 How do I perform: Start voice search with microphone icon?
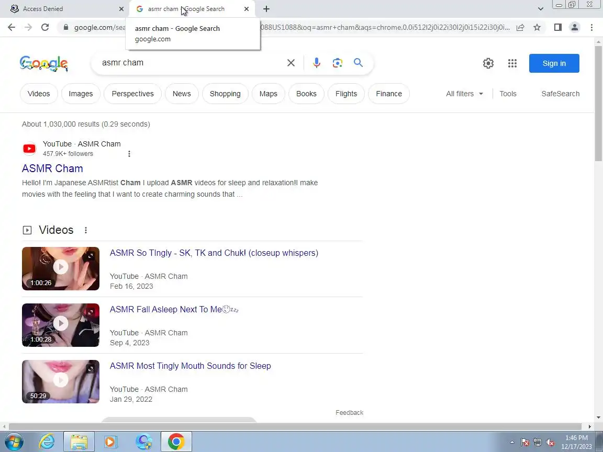pos(317,63)
